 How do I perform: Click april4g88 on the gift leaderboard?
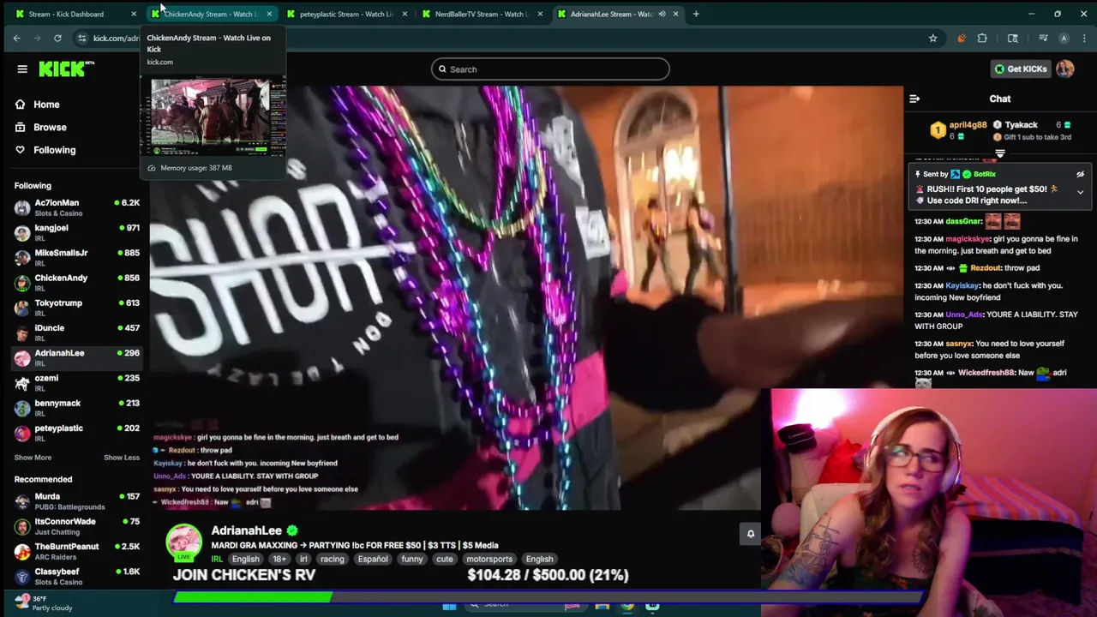[x=968, y=125]
